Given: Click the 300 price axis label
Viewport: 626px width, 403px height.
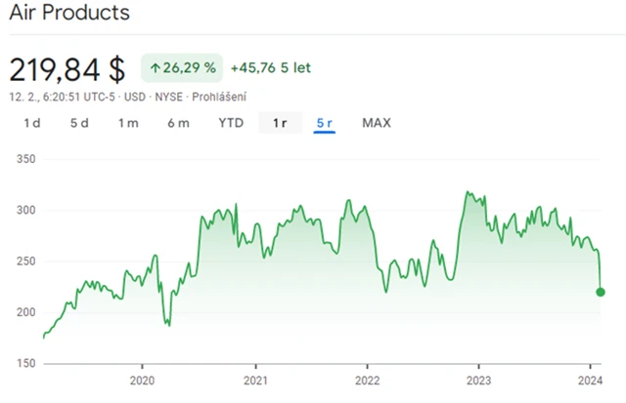Looking at the screenshot, I should click(26, 210).
